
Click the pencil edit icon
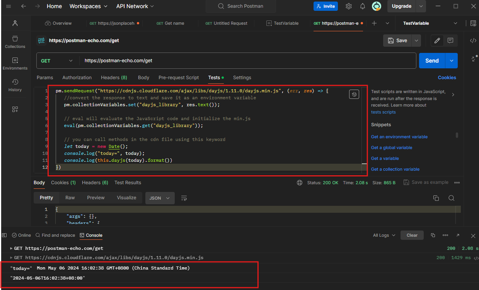437,41
